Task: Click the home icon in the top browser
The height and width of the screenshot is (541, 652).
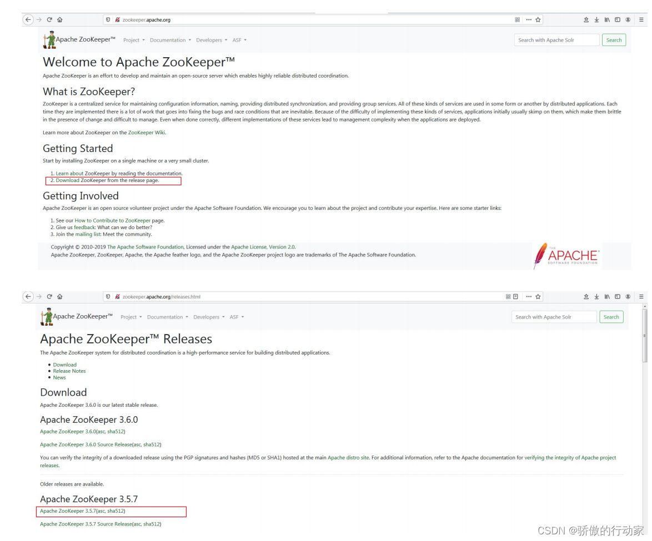Action: coord(60,19)
